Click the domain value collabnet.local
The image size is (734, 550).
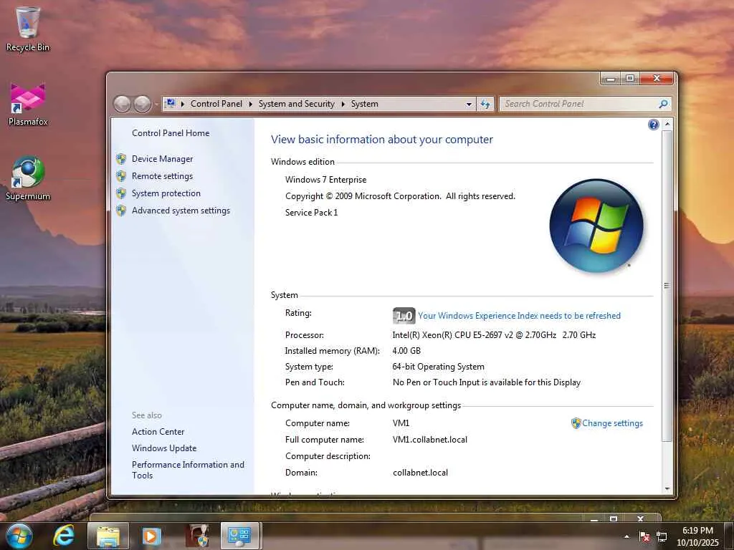[420, 473]
